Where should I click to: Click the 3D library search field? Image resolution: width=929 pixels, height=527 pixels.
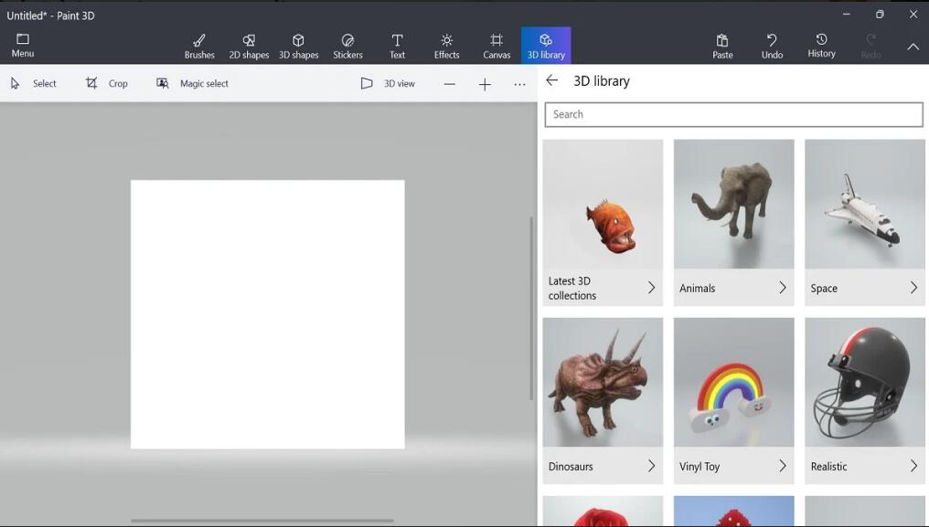pos(733,114)
